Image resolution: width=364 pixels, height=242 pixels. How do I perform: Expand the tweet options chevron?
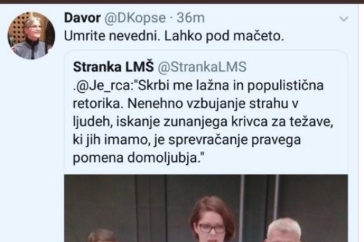coord(344,18)
